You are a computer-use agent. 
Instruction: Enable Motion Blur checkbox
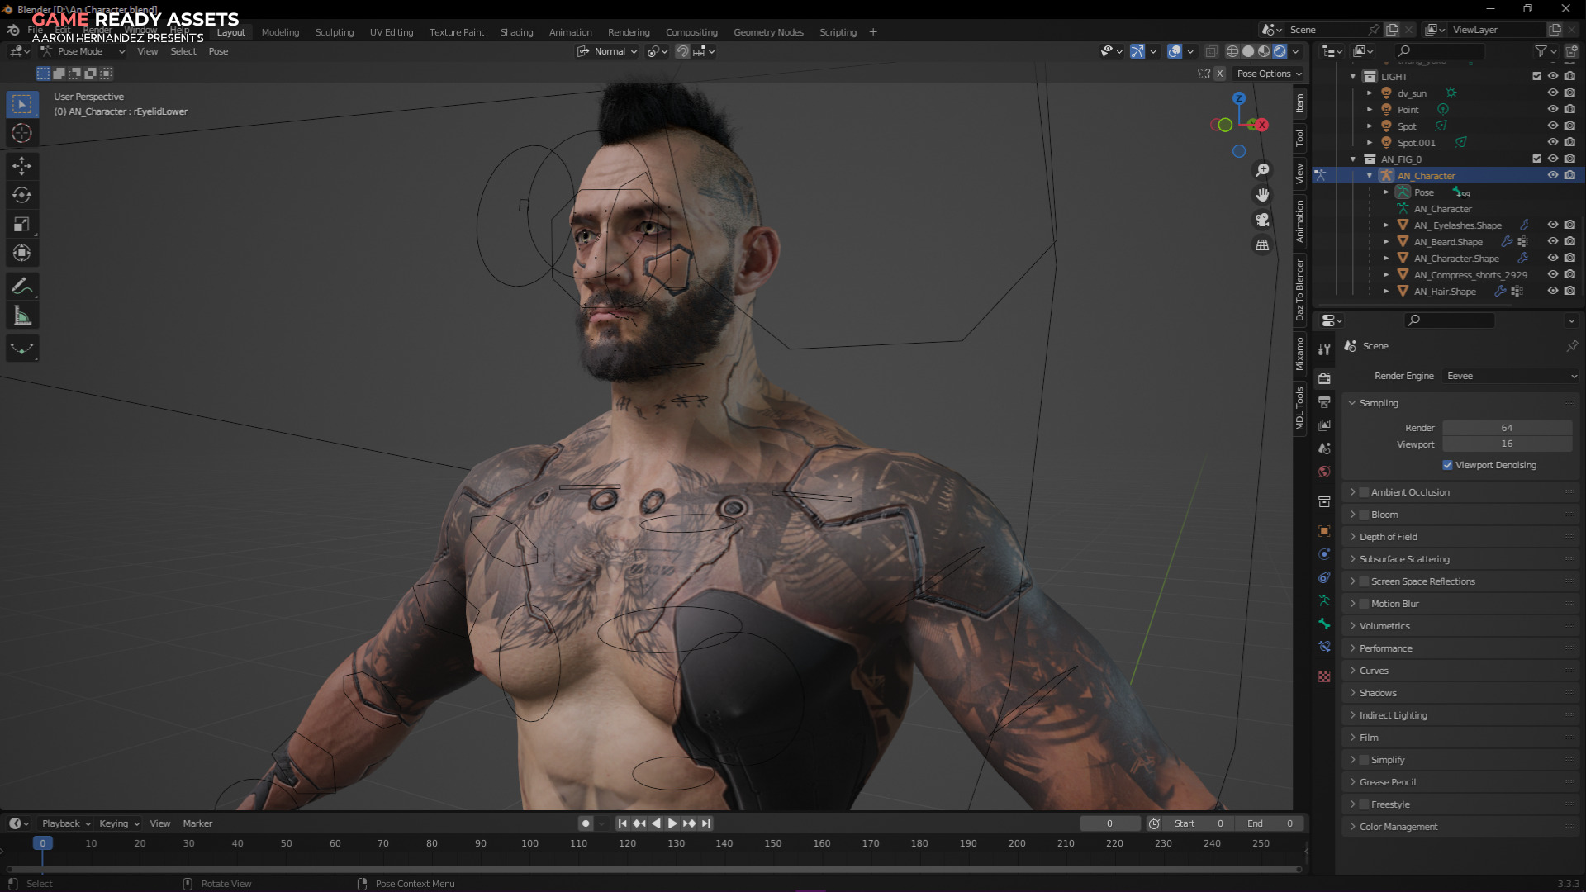(1364, 604)
